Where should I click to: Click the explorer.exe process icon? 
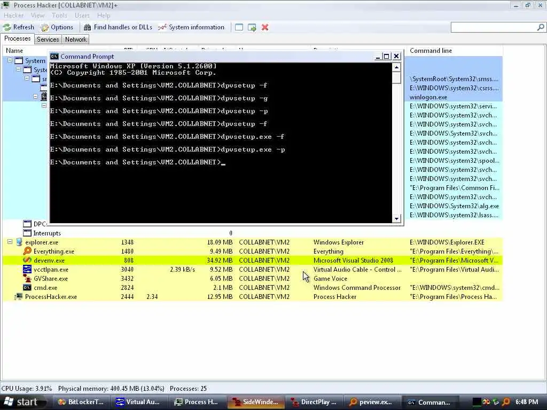19,242
